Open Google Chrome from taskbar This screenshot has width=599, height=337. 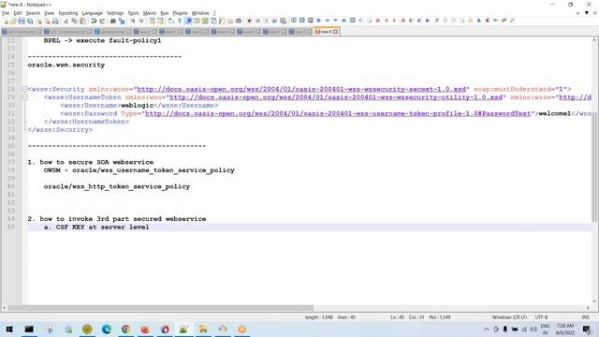(125, 329)
